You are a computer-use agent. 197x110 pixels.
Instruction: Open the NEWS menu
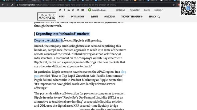(x=62, y=16)
